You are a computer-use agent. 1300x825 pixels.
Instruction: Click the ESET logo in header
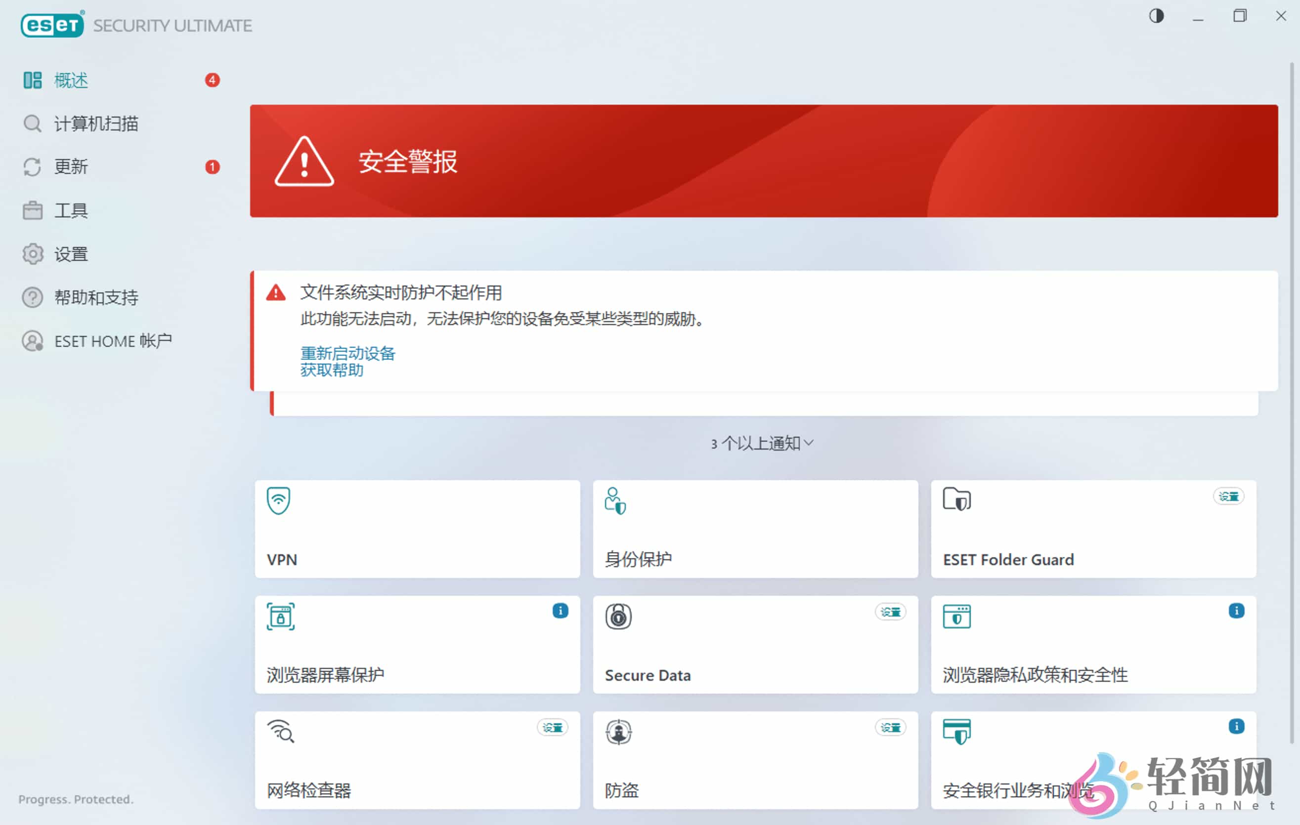pos(52,25)
